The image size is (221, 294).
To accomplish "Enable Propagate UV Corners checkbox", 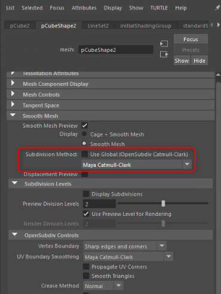I will pos(86,267).
